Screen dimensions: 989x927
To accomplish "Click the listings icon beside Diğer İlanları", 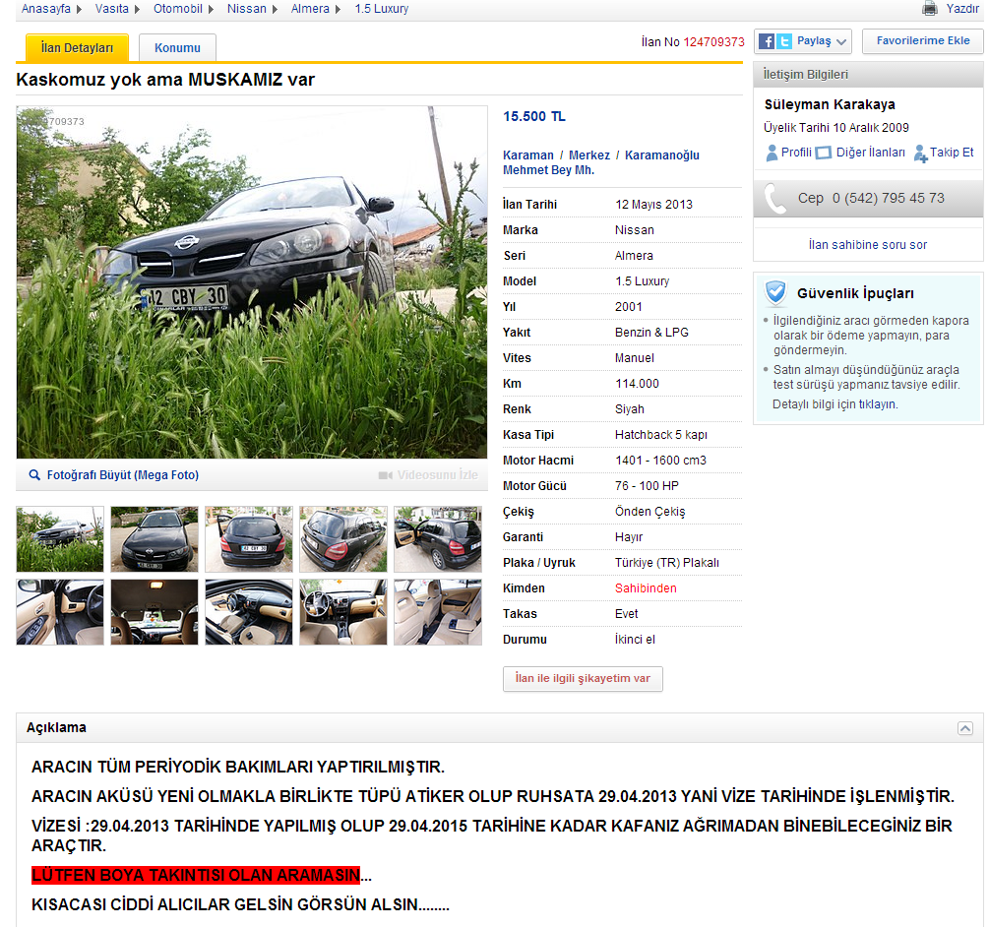I will pos(823,153).
